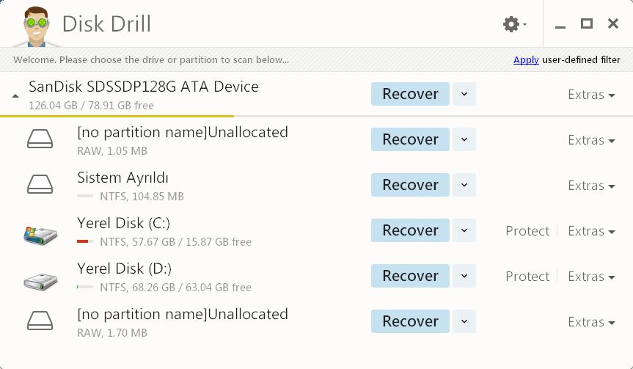The width and height of the screenshot is (633, 369).
Task: Open the settings gear menu
Action: [514, 24]
